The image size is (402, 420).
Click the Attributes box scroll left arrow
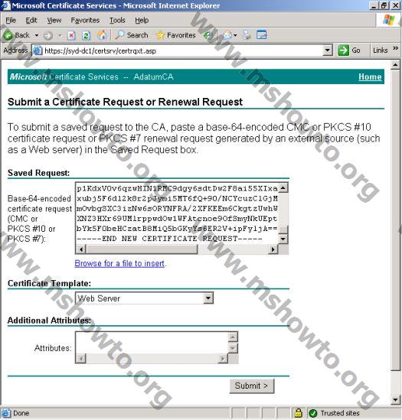81,359
